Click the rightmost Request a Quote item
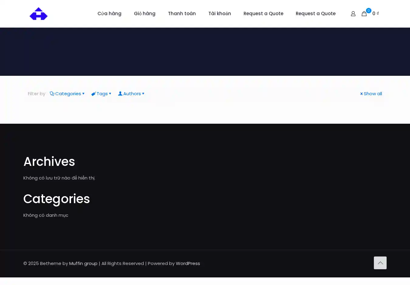The image size is (410, 285). click(x=316, y=14)
